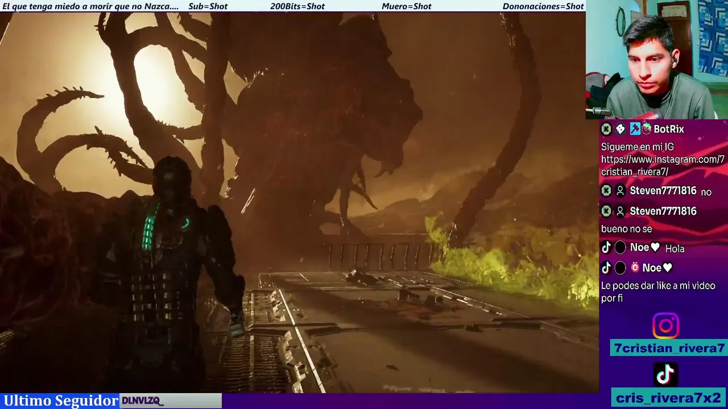The height and width of the screenshot is (409, 728).
Task: Click user avatar icon above "bueno no se"
Action: point(621,211)
